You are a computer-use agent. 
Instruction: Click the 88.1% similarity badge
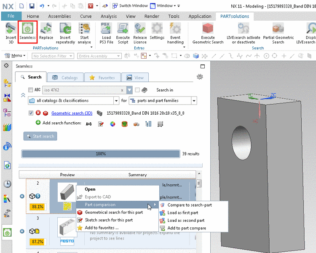click(x=37, y=207)
